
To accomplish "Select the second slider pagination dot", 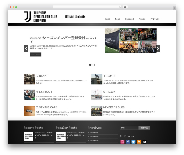I will (x=93, y=65).
